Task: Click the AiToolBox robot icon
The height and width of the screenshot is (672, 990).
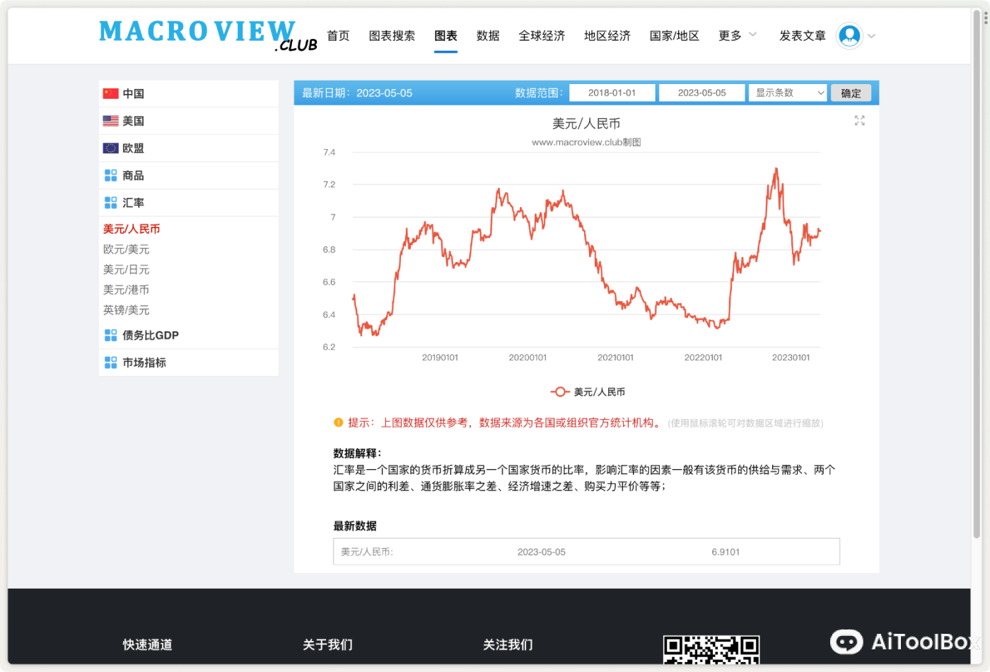Action: (846, 642)
